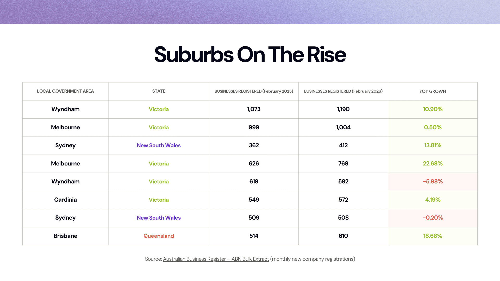Screen dimensions: 500x281
Task: Select the Cardinia cell
Action: click(65, 200)
